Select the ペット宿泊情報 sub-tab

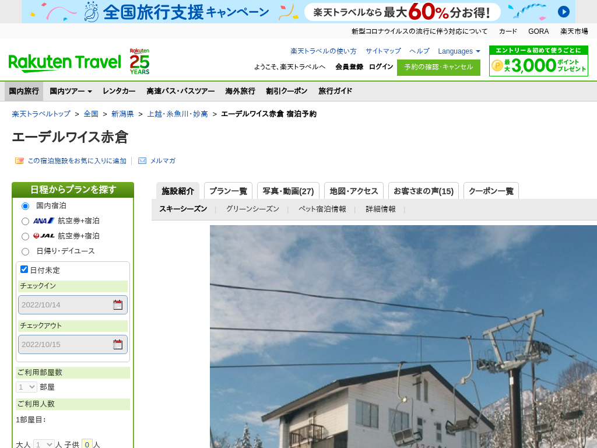click(322, 209)
